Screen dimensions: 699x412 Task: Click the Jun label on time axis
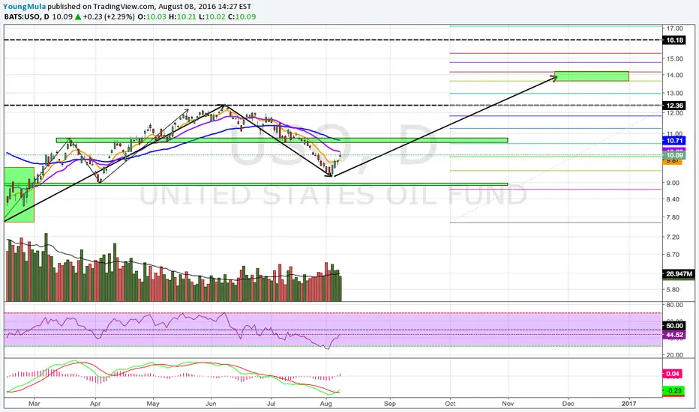click(x=211, y=404)
